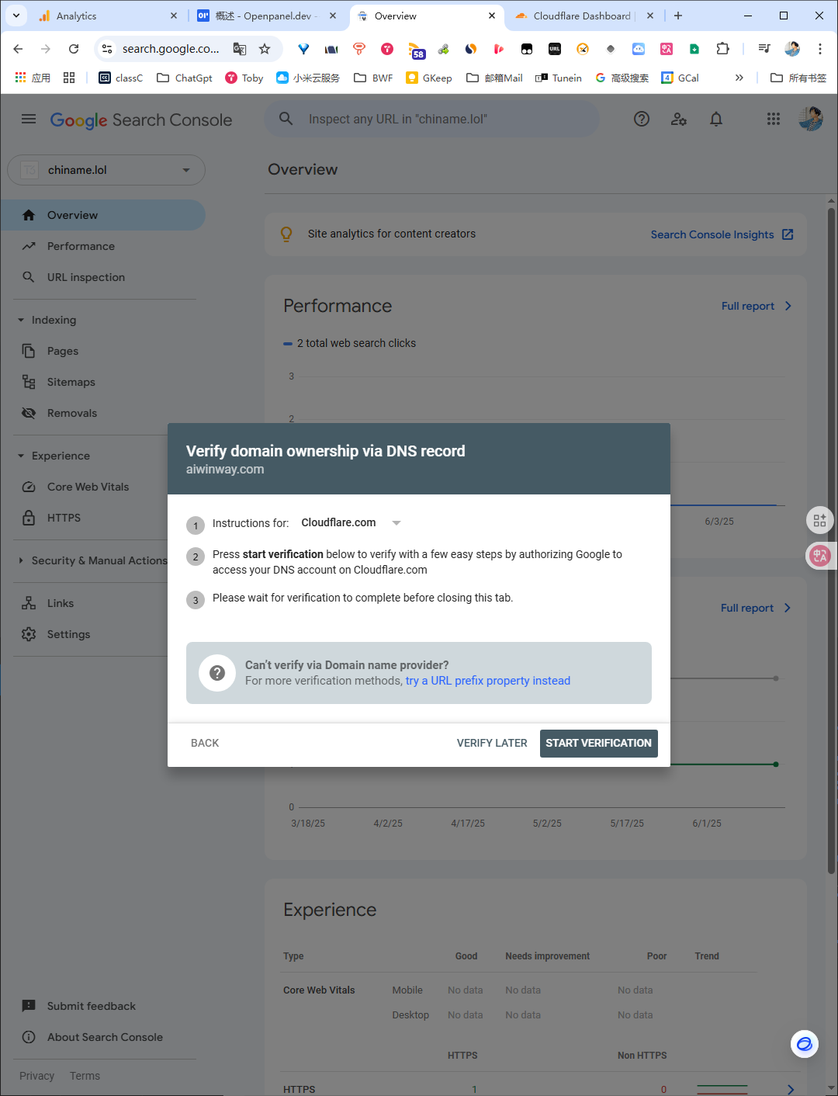Click the pink floating translate side icon
838x1096 pixels.
[820, 555]
